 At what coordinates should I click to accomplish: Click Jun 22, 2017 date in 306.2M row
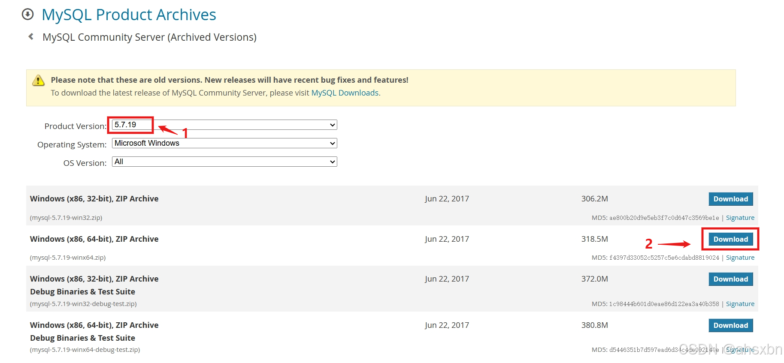[447, 199]
